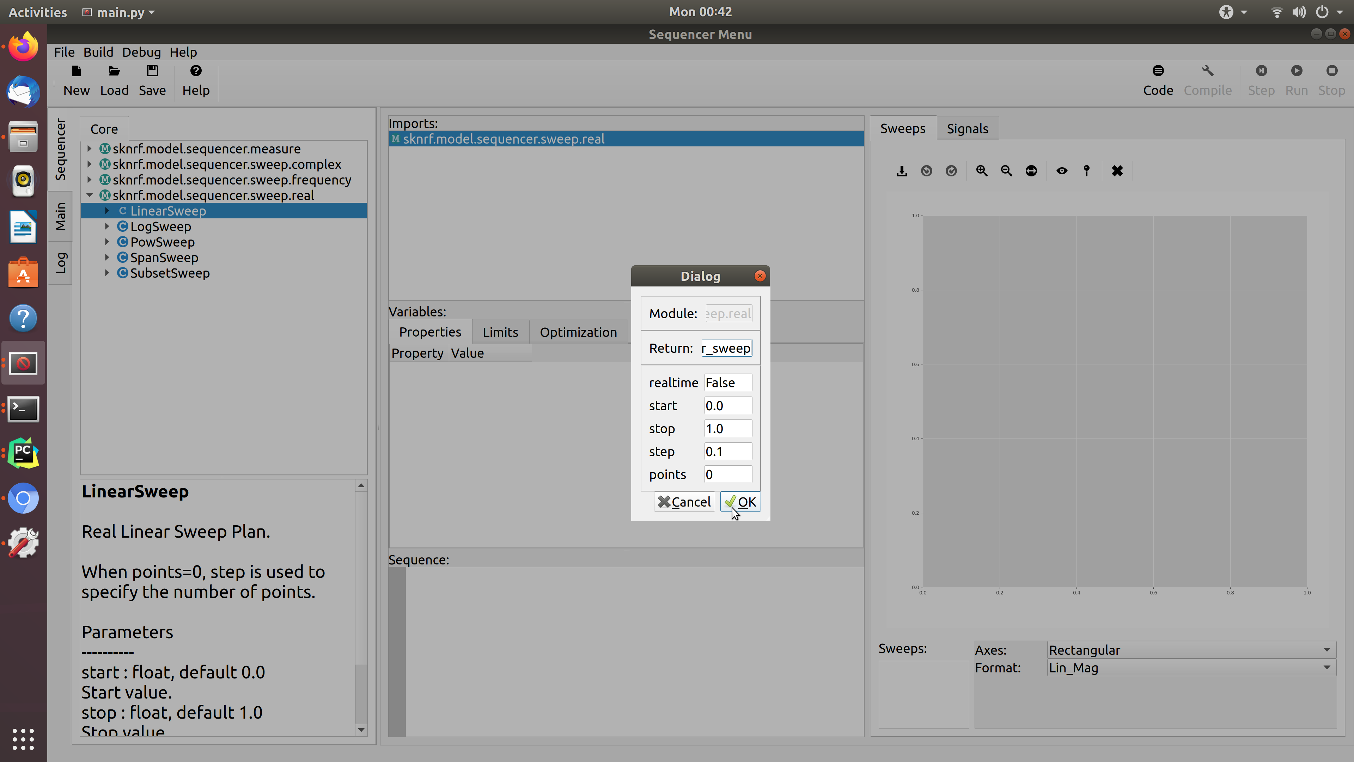Select the Main side tab
1354x762 pixels.
[61, 217]
